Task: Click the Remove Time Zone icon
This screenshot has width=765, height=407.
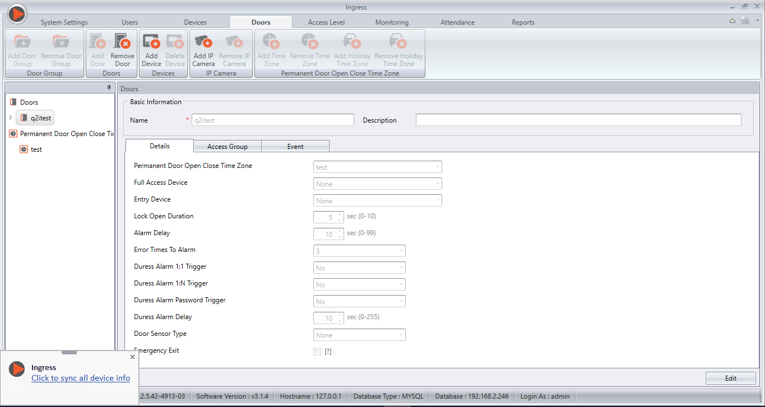Action: 310,42
